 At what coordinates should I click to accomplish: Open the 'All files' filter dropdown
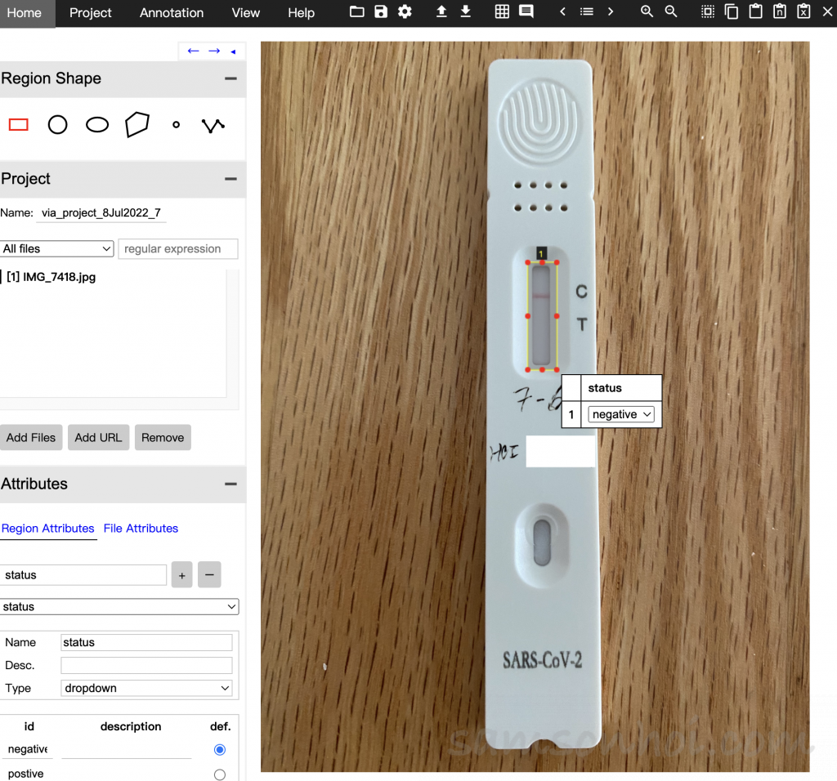point(56,248)
